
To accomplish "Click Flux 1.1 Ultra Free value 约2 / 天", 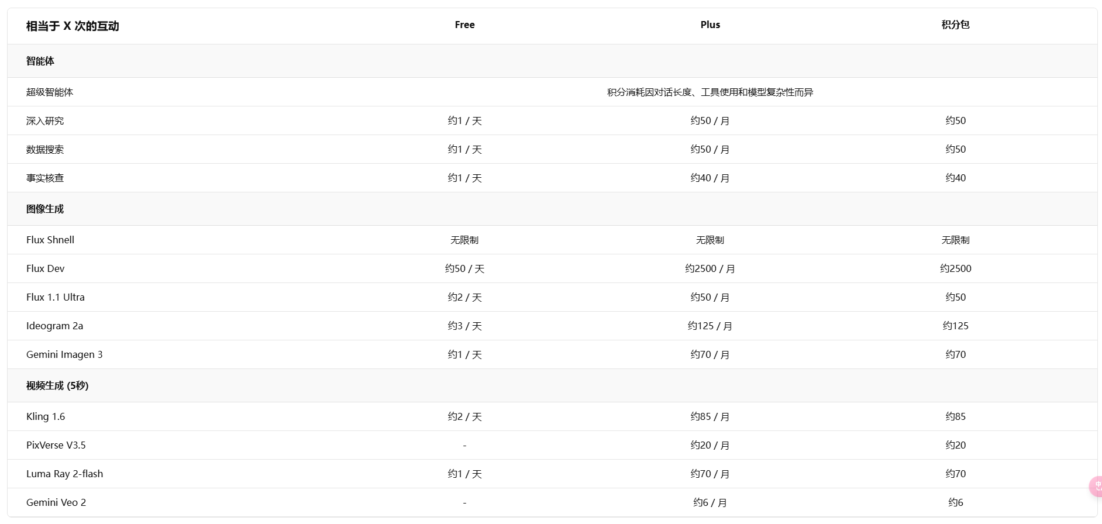I will [x=464, y=297].
